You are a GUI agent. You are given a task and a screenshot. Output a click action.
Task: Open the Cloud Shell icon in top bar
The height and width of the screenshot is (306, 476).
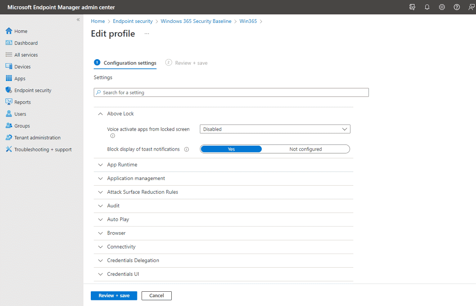(412, 7)
